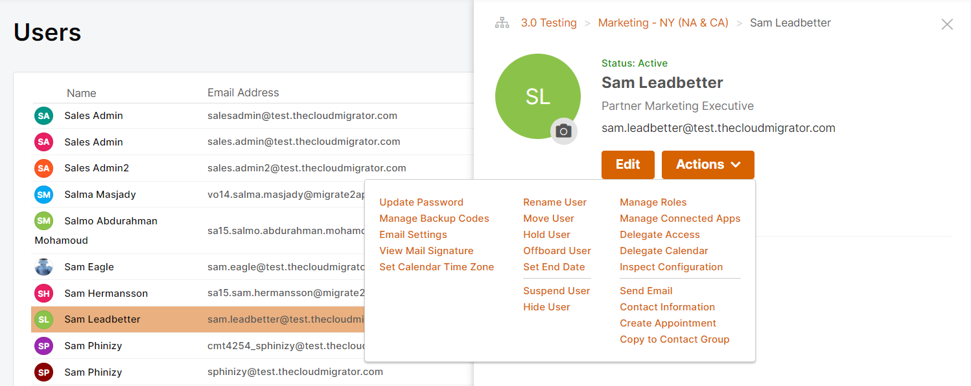Open the 3.0 Testing breadcrumb link
971x386 pixels.
click(x=548, y=23)
